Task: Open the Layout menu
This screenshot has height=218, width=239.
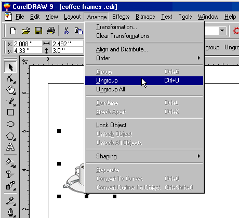Action: pyautogui.click(x=72, y=17)
